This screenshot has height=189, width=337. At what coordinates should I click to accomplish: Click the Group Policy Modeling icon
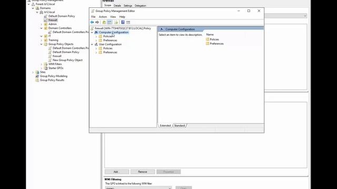(x=37, y=76)
